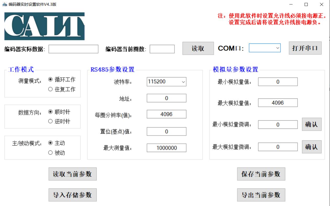Click the 最大测量值 input field

(166, 148)
